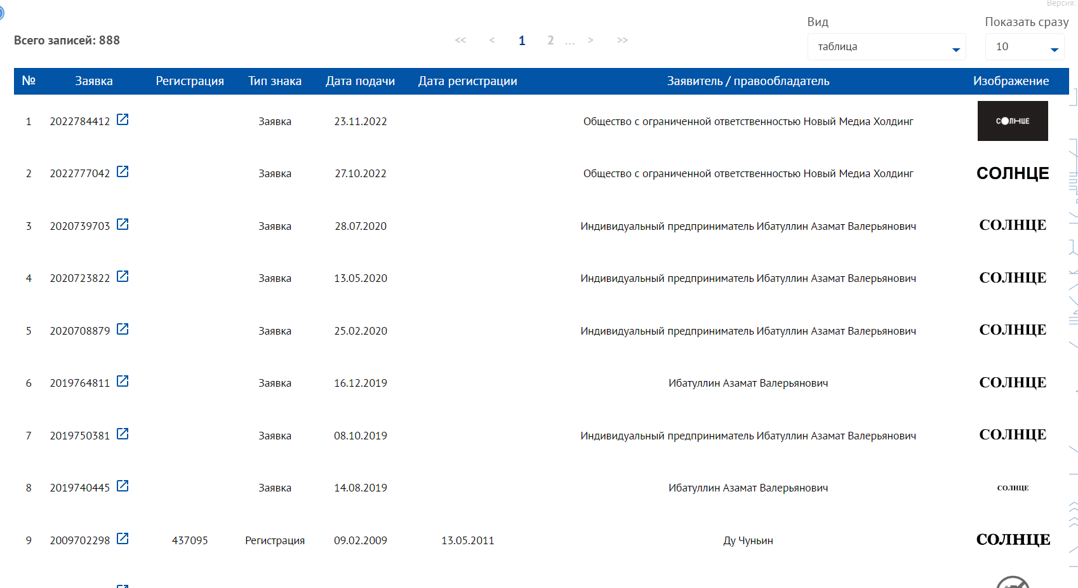Open the СОЛНЦЕ image in the Ду Чуньин row
This screenshot has height=588, width=1078.
pos(1013,540)
